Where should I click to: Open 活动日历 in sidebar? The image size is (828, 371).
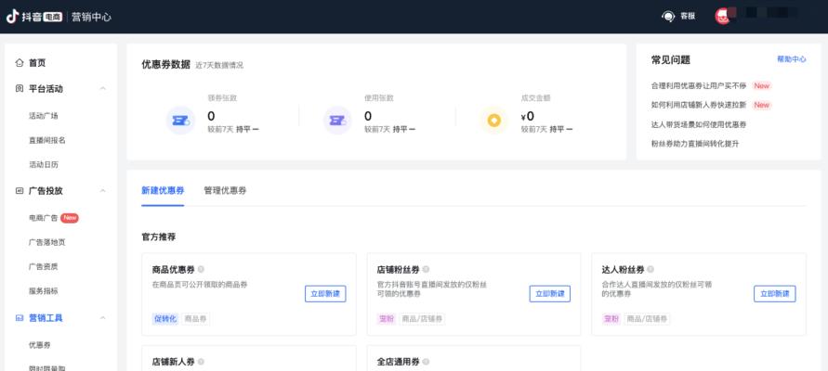tap(44, 164)
